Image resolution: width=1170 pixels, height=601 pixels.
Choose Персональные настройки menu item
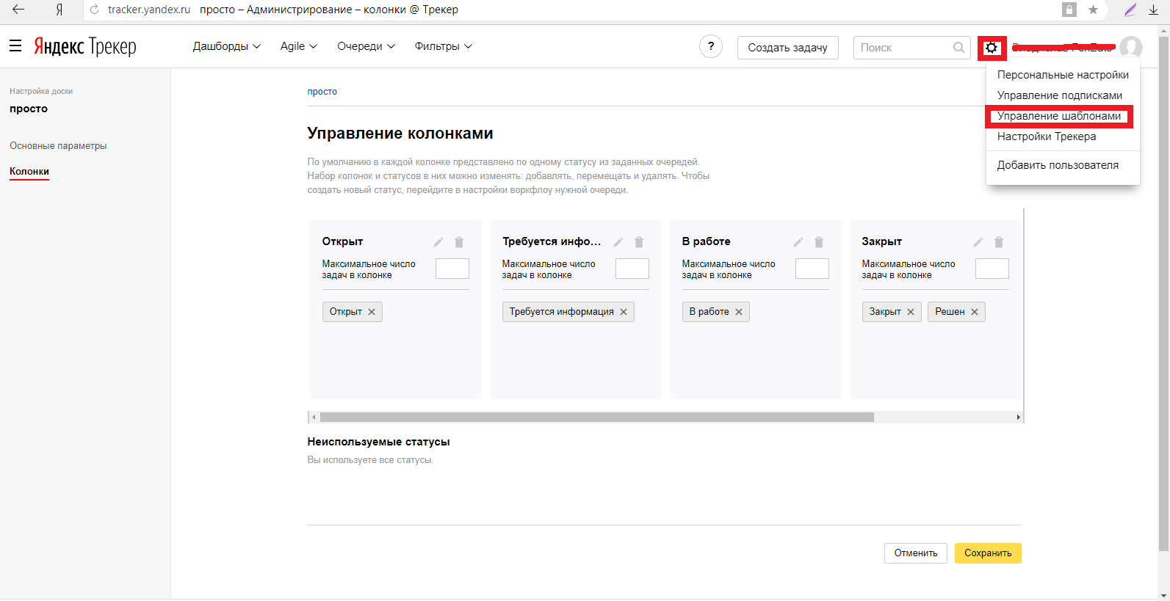(x=1063, y=75)
